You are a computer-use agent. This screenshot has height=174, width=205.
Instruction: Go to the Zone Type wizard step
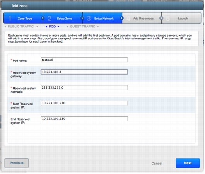(x=24, y=18)
